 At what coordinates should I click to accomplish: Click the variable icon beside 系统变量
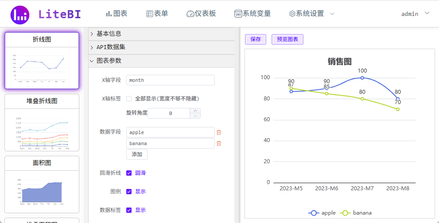click(x=238, y=14)
